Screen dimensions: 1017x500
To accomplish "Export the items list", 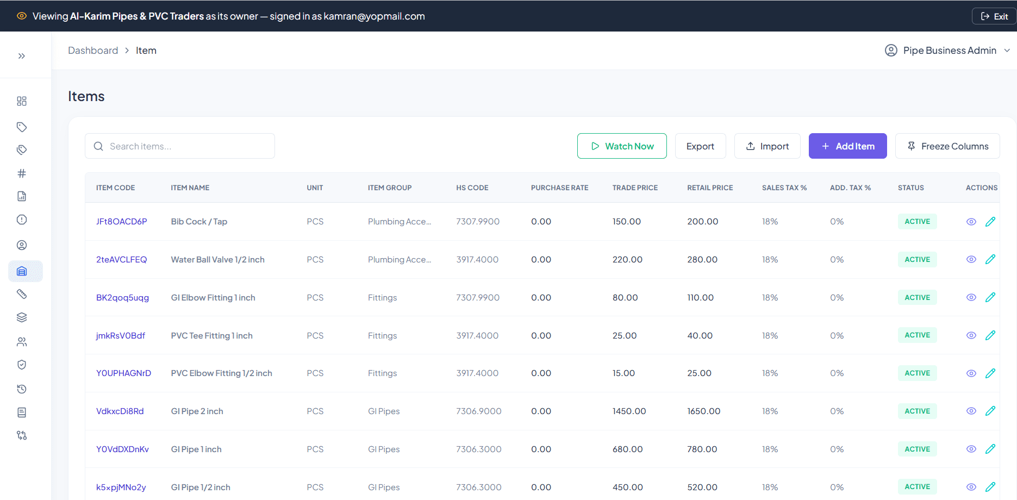I will tap(700, 146).
